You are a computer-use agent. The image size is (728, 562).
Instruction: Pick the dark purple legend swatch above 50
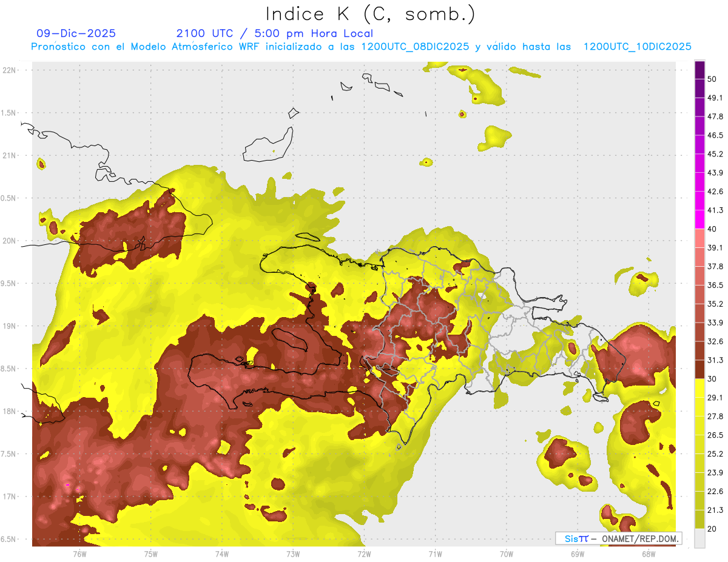point(699,70)
